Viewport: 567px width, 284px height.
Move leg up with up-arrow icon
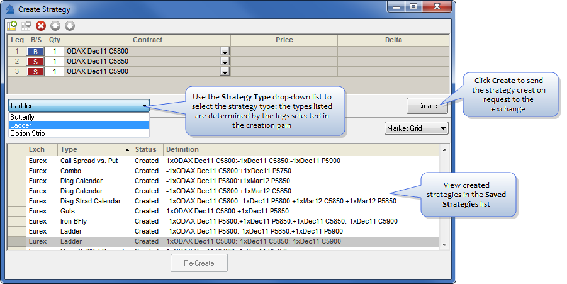pyautogui.click(x=55, y=26)
